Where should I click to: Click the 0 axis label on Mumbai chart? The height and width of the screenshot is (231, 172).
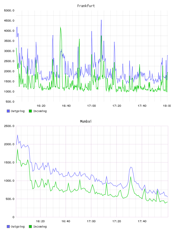13,217
